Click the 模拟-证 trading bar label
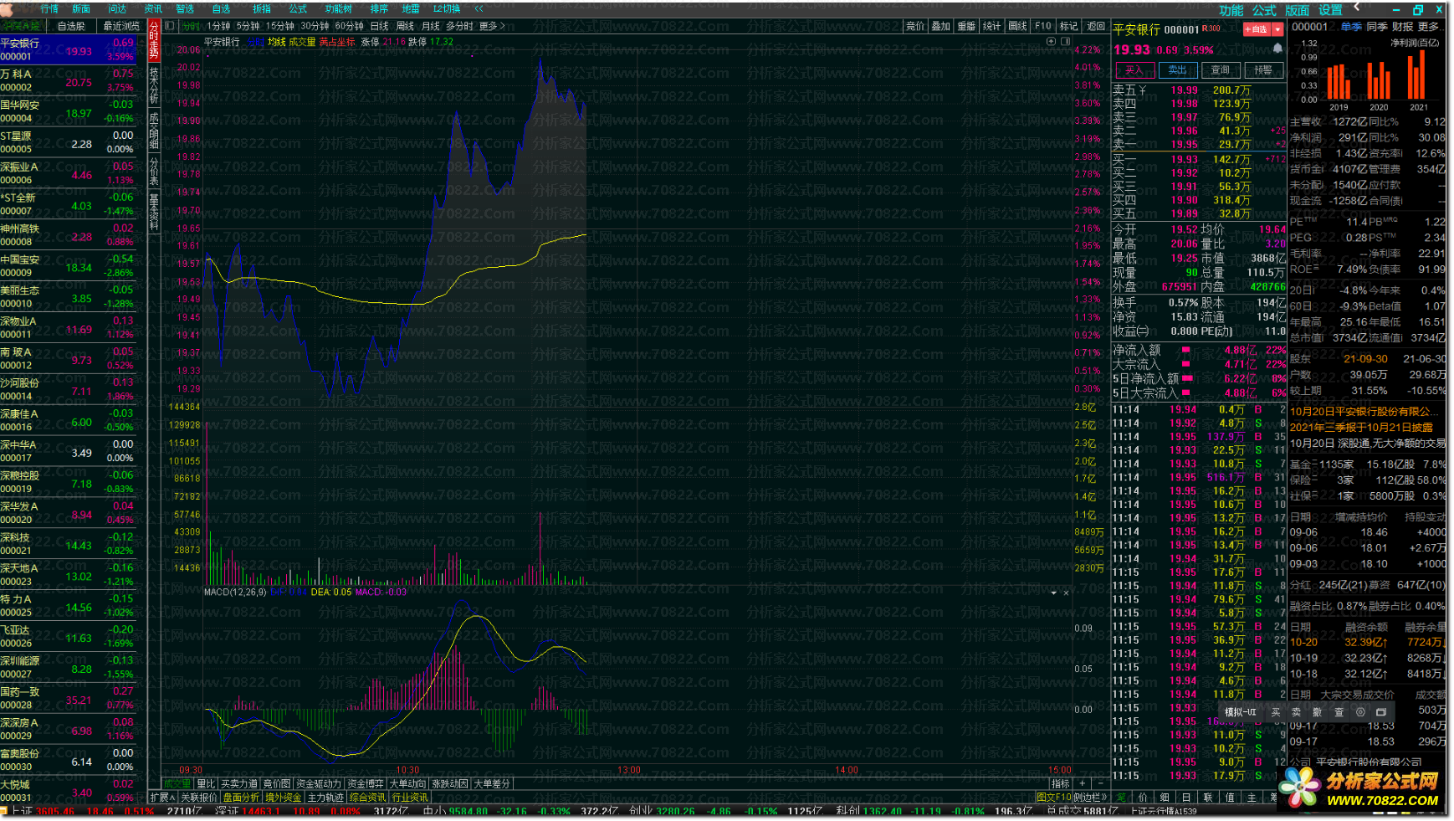The image size is (1454, 821). (1240, 712)
